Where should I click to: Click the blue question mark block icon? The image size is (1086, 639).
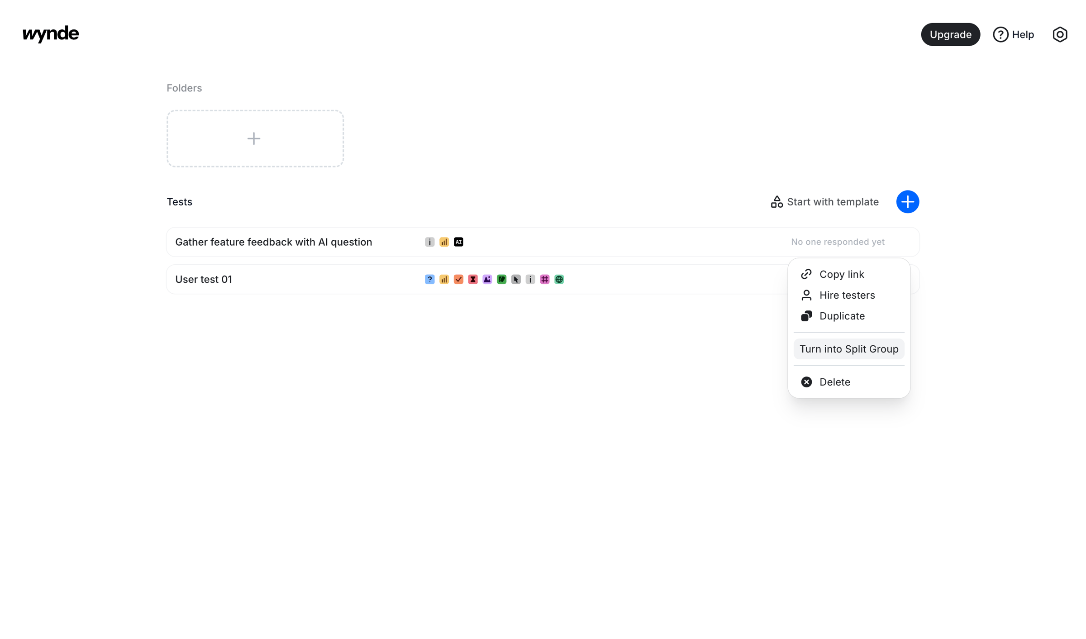tap(429, 279)
